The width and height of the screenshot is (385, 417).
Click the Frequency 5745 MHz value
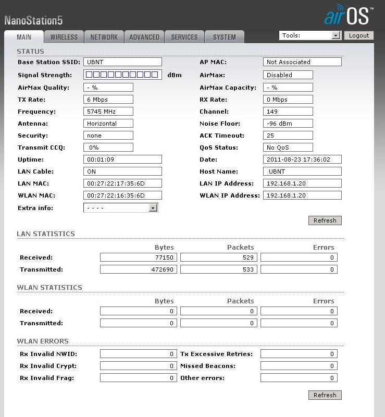click(x=108, y=112)
